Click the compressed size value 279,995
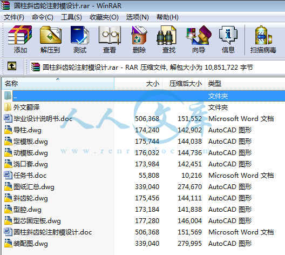Image resolution: width=285 pixels, height=255 pixels. [x=190, y=244]
